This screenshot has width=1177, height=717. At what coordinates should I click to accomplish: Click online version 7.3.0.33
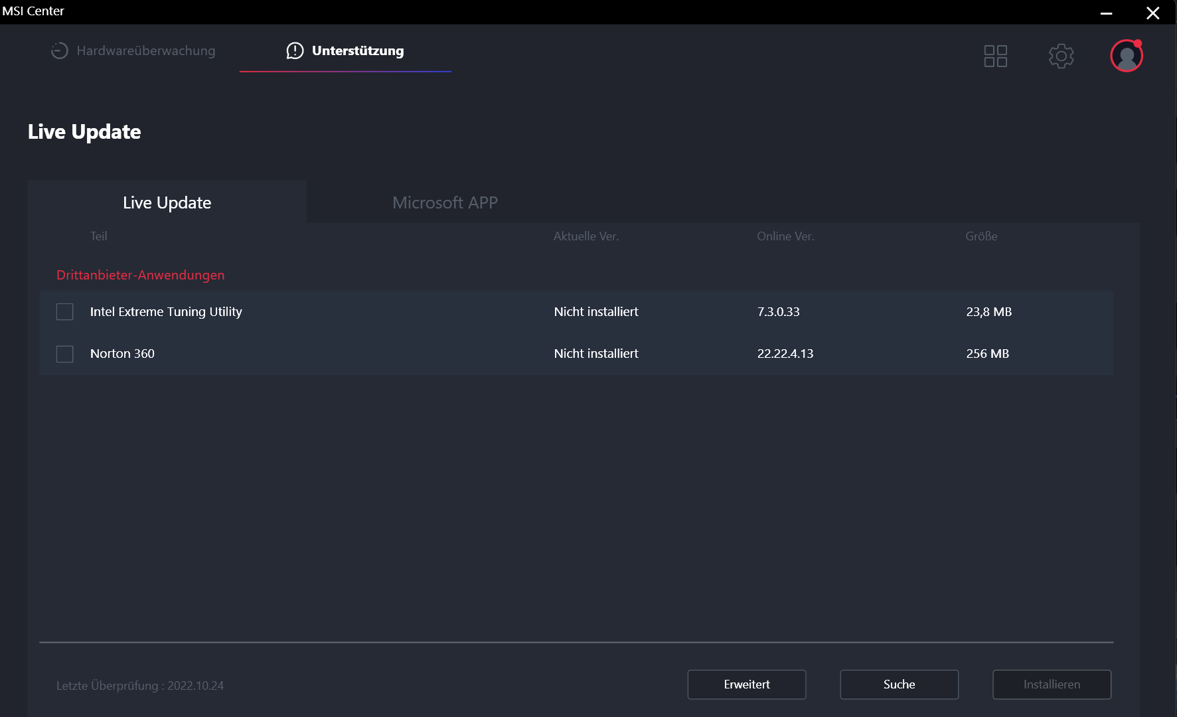(779, 312)
